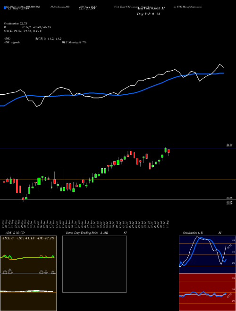Open the ADX & MACD mini chart panel
This screenshot has height=311, width=236.
28,273
